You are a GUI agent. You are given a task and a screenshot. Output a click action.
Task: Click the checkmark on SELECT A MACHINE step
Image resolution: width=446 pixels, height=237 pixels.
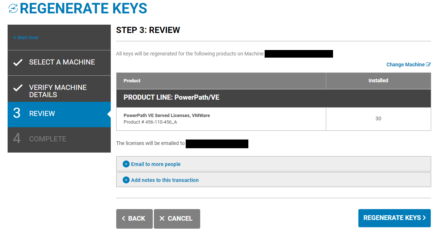pos(18,62)
